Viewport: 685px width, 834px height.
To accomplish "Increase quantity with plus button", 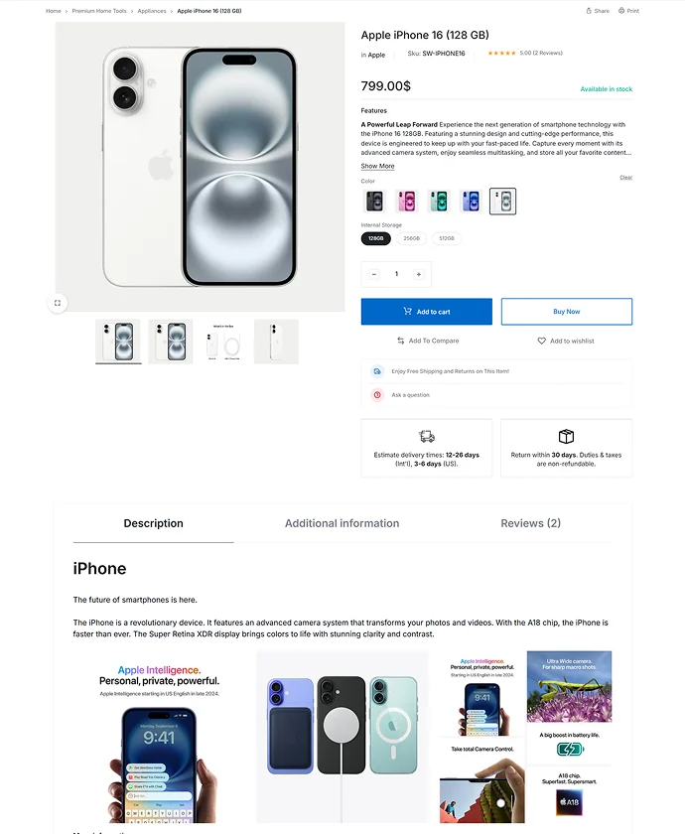I will (x=419, y=274).
